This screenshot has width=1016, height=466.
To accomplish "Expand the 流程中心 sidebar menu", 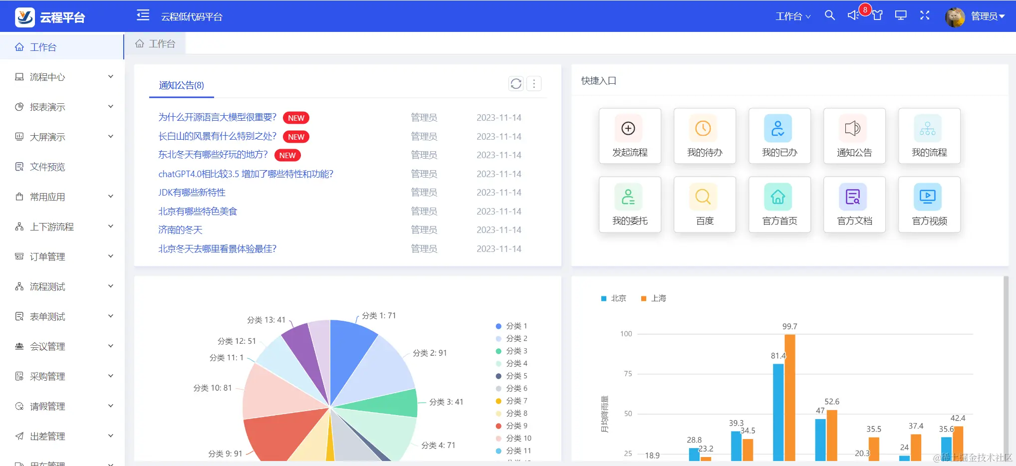I will pyautogui.click(x=46, y=77).
